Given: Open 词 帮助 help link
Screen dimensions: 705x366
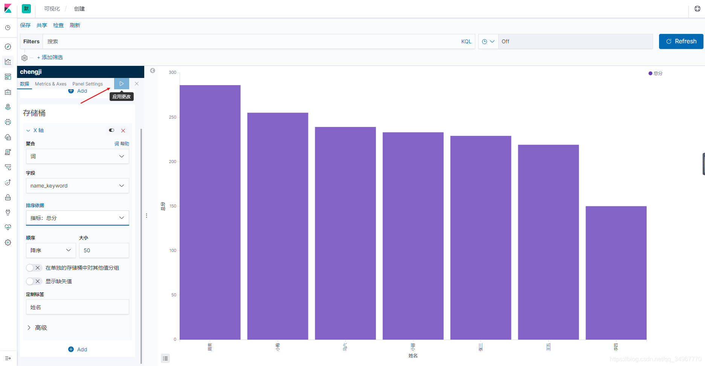Looking at the screenshot, I should [x=122, y=143].
